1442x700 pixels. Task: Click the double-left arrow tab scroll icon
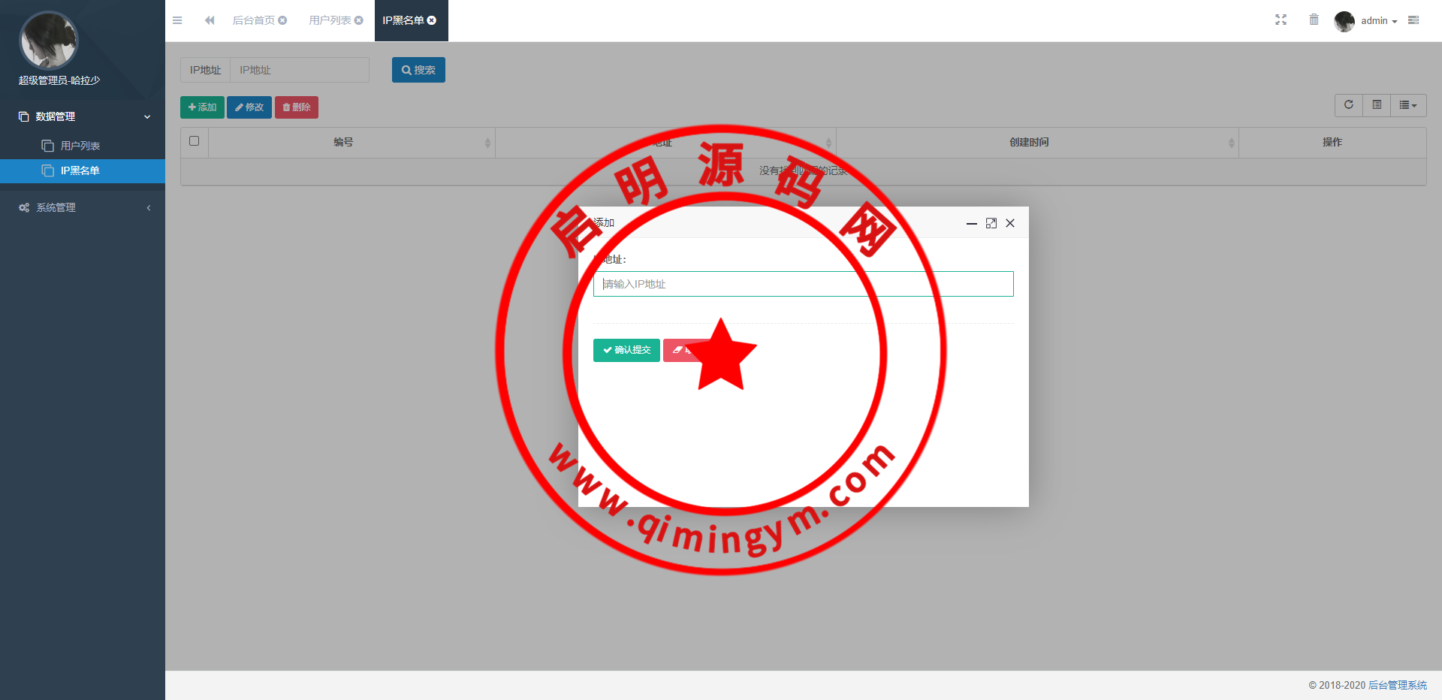pos(210,20)
